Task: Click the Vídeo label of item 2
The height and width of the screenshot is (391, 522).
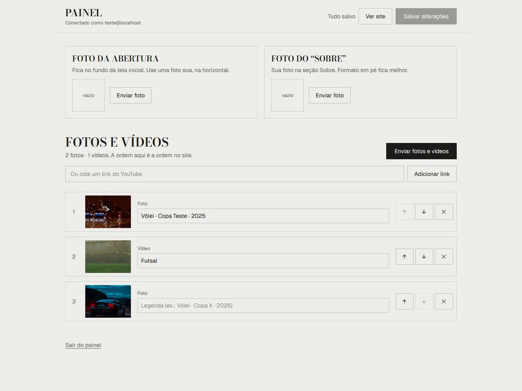Action: (144, 248)
